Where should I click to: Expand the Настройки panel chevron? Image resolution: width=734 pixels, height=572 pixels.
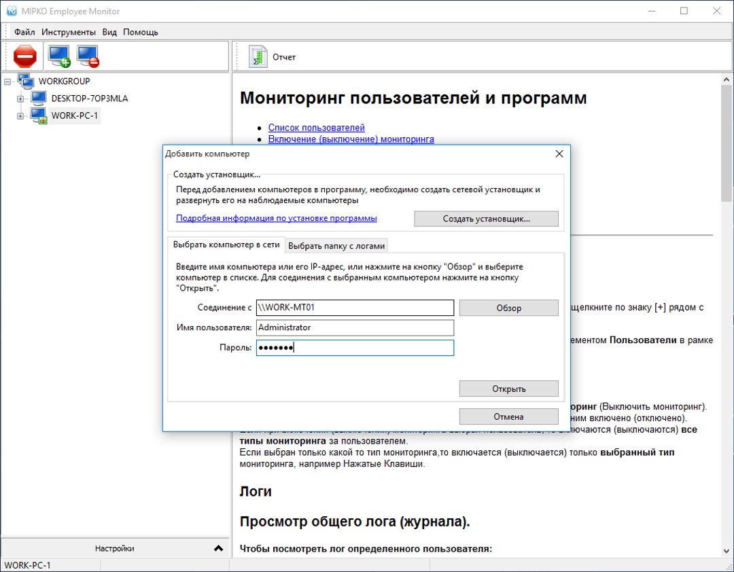(218, 548)
